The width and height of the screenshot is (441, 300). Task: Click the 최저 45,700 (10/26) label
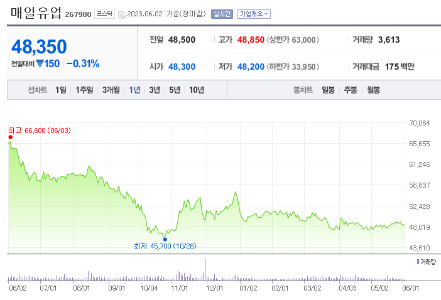[165, 246]
